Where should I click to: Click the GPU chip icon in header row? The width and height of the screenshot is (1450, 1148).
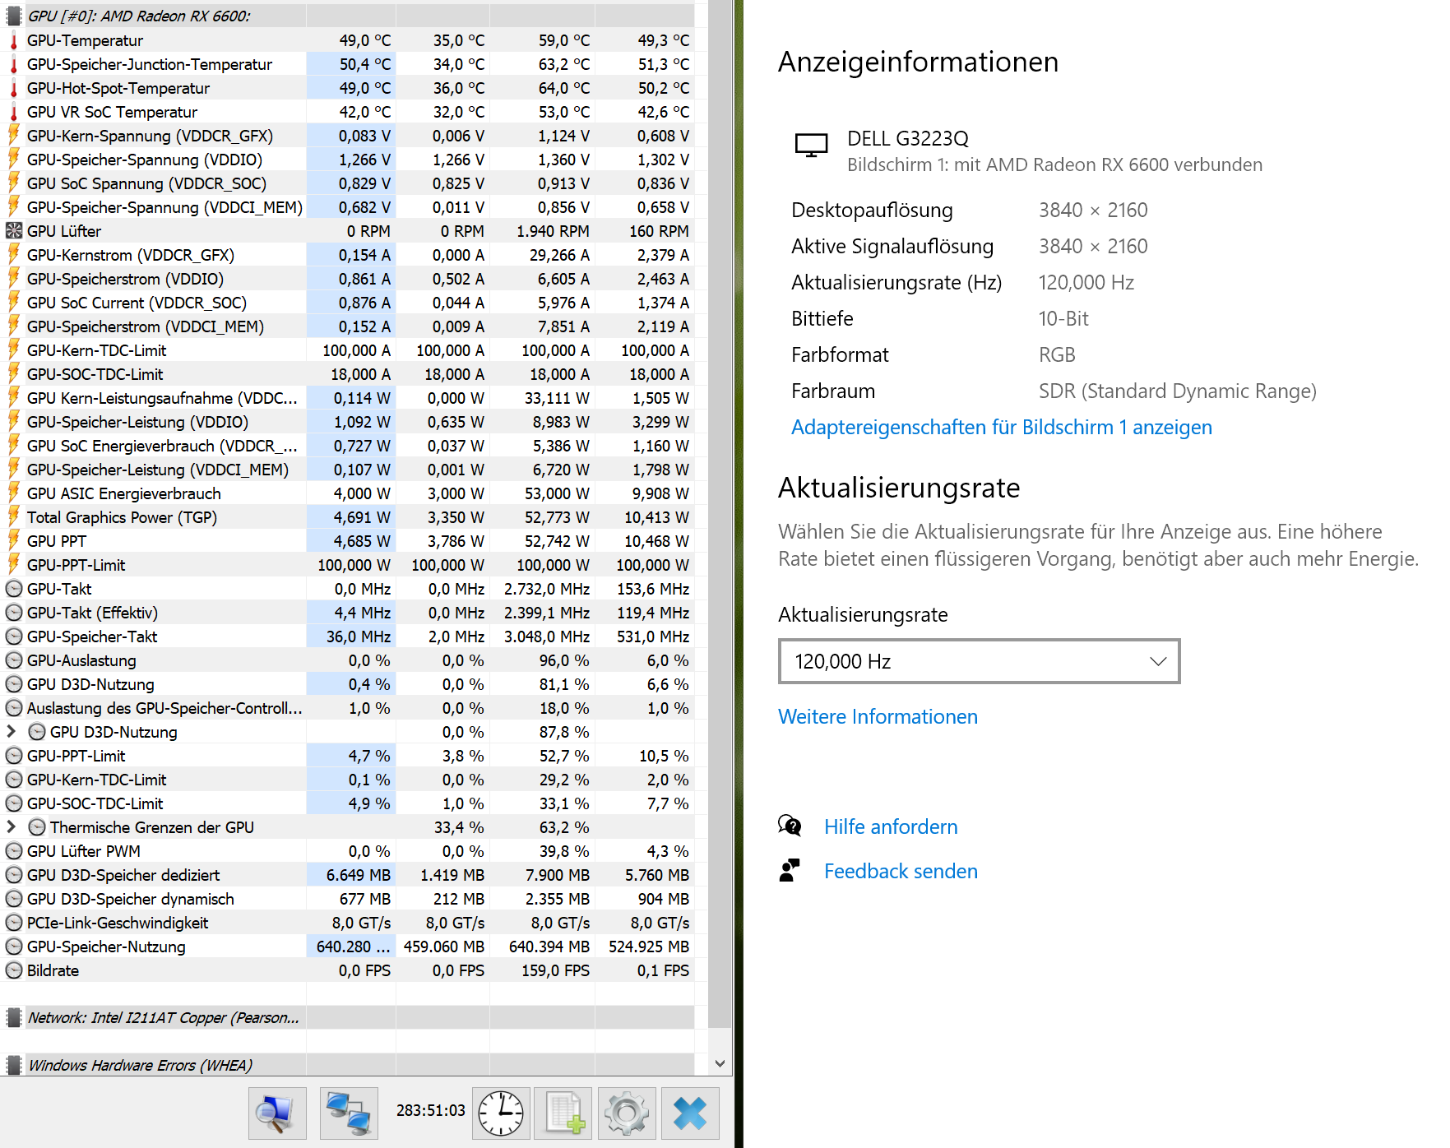point(14,16)
